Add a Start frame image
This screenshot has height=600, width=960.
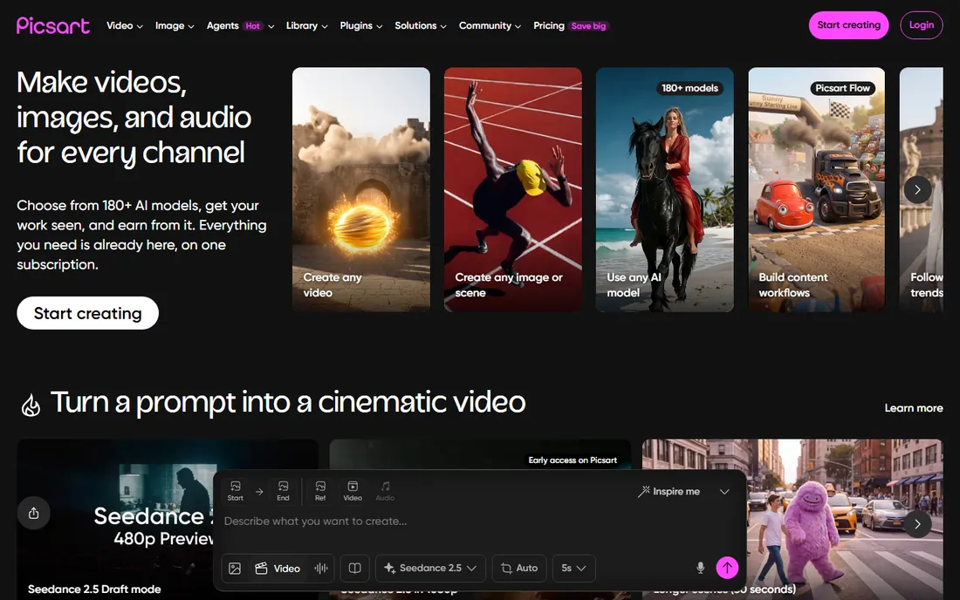tap(235, 490)
